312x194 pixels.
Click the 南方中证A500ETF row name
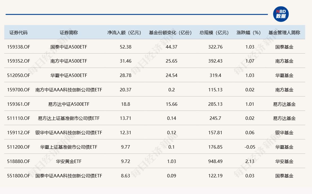pos(69,61)
